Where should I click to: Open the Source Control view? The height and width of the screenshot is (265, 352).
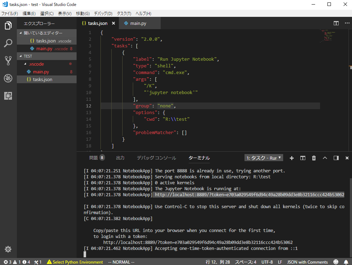click(x=8, y=61)
